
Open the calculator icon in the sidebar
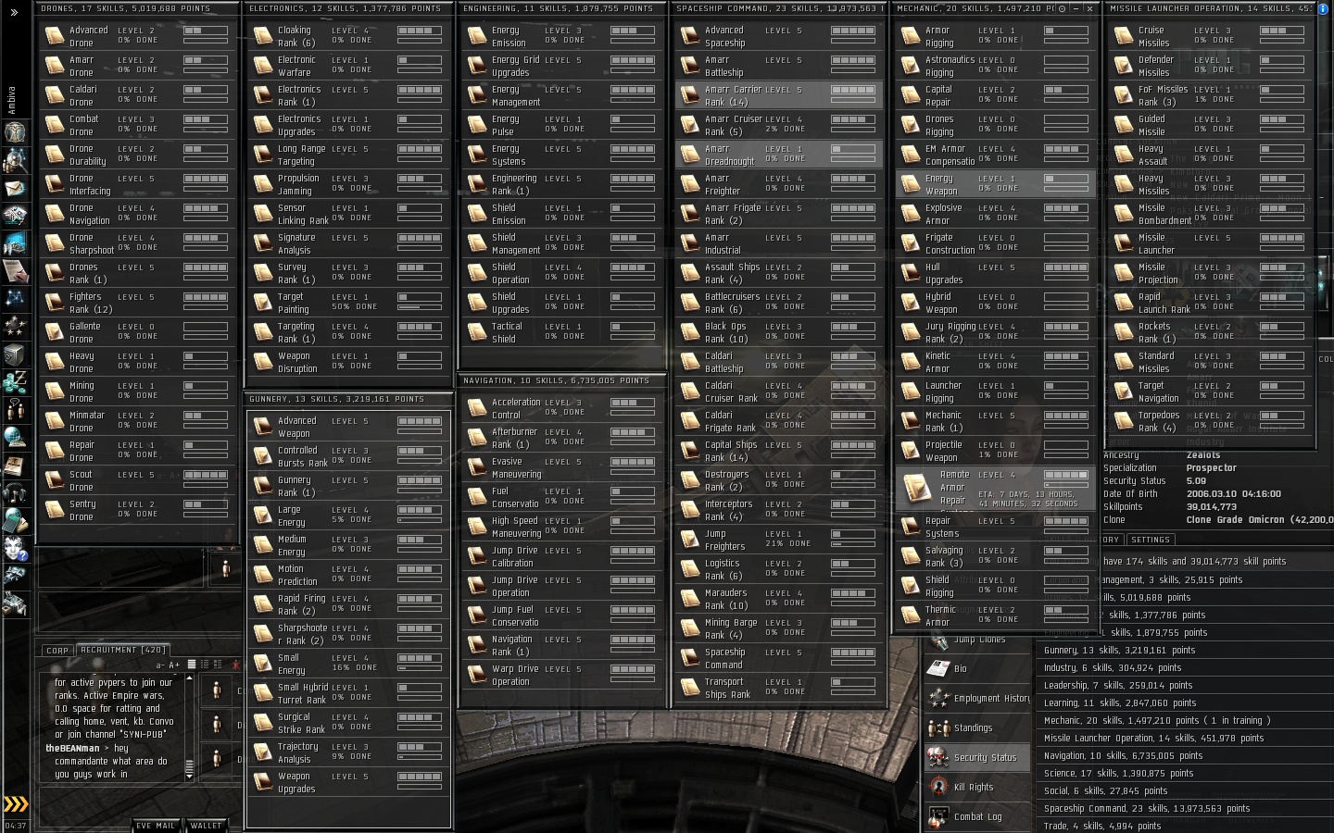click(15, 520)
